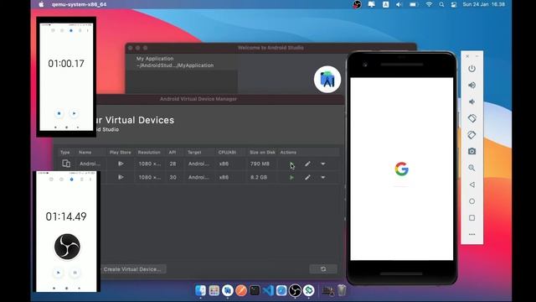
Task: Click Create Virtual Device button
Action: click(132, 269)
